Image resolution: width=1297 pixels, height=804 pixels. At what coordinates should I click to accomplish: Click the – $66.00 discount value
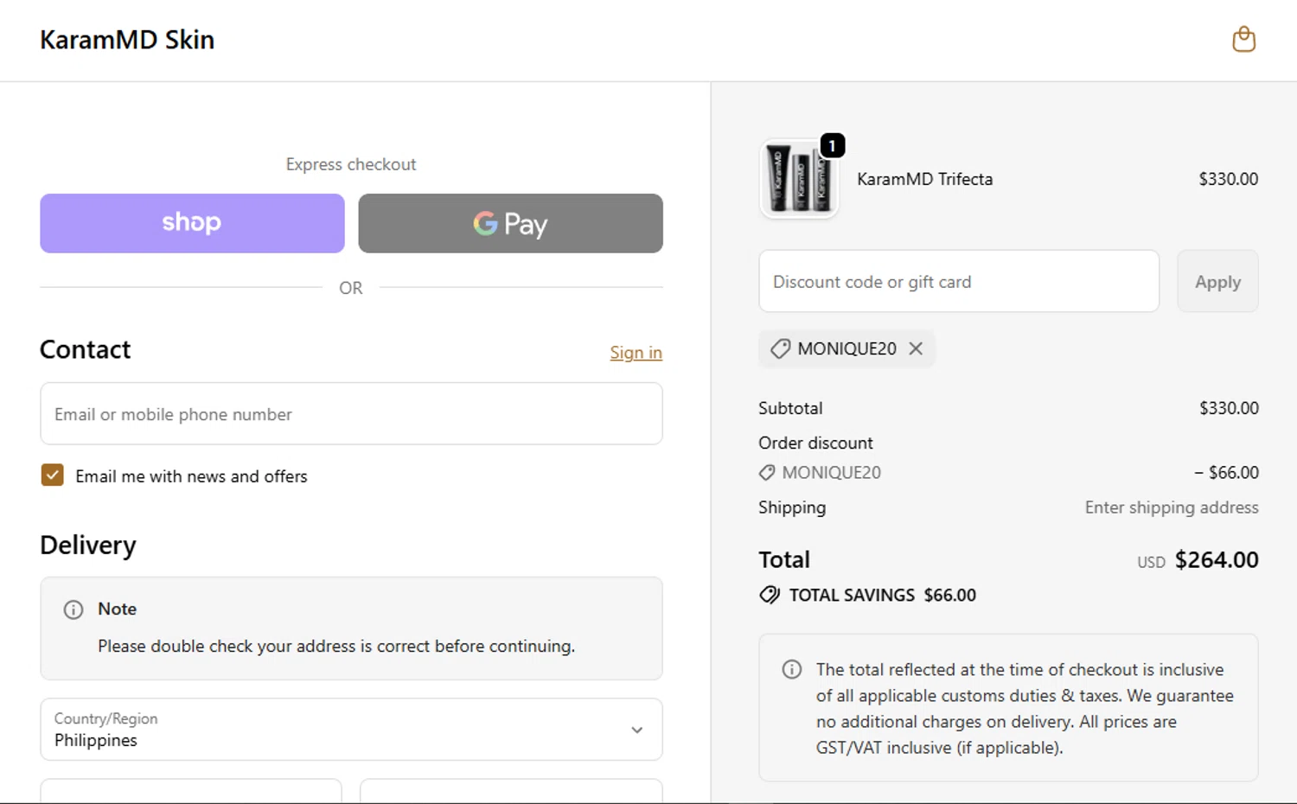(1226, 472)
